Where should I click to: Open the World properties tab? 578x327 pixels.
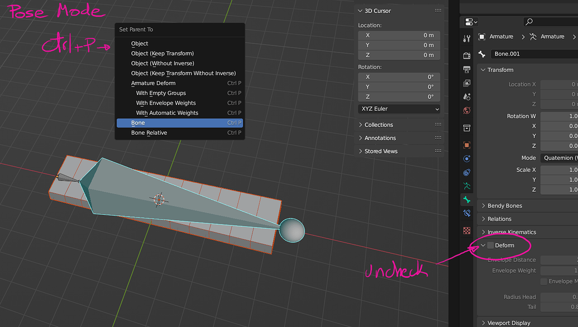point(467,110)
